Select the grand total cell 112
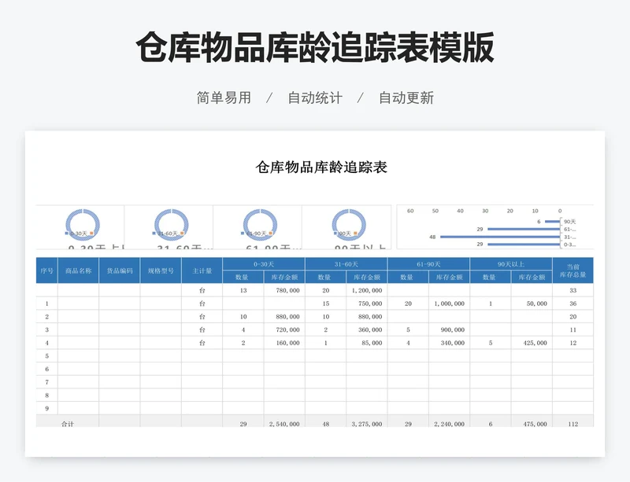The image size is (630, 482). 573,421
